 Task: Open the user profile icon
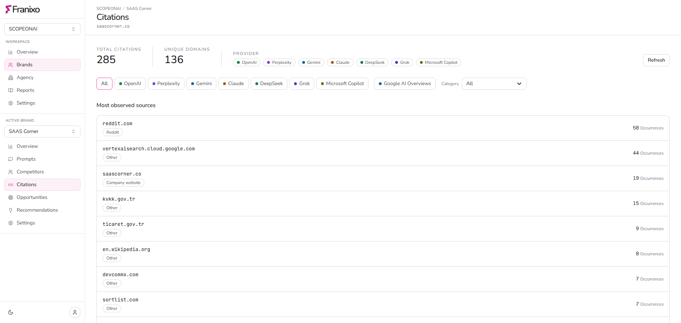click(75, 312)
